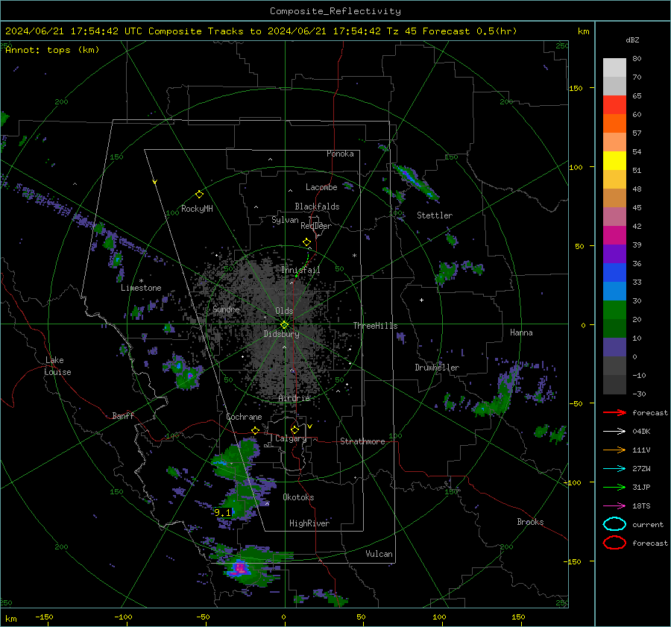The height and width of the screenshot is (627, 671).
Task: Click the cyan current-storm ellipse icon
Action: (x=614, y=524)
